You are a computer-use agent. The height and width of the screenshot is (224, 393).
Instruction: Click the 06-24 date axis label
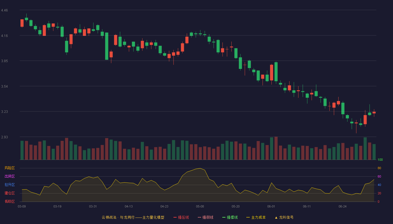342,206
